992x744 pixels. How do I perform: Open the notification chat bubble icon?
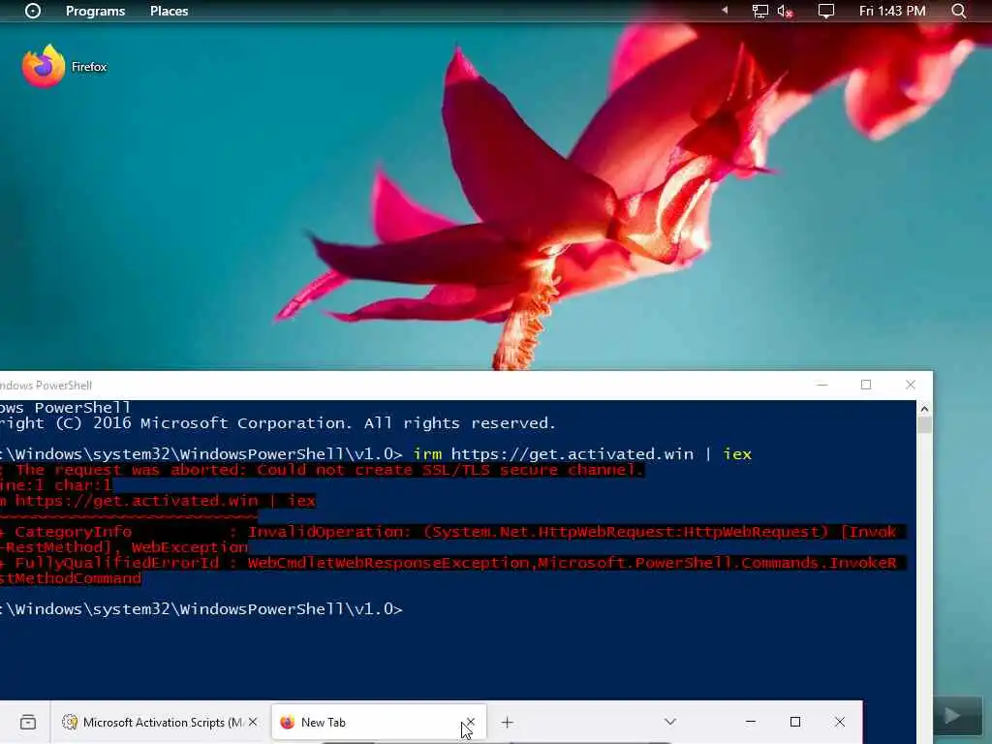825,11
